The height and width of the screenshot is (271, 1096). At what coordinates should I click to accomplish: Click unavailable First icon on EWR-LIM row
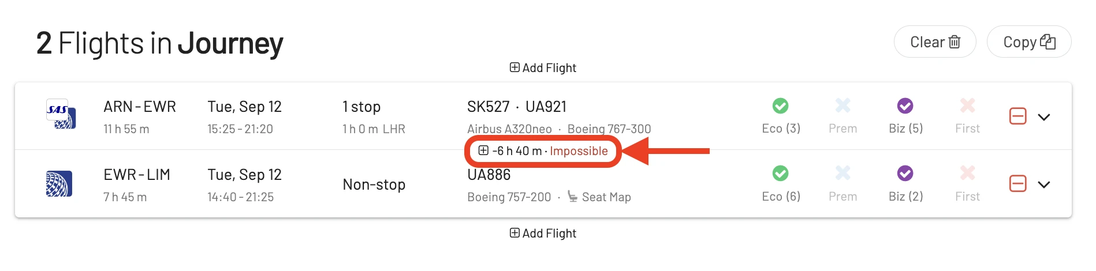[967, 173]
